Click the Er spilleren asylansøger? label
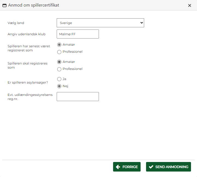 click(28, 82)
